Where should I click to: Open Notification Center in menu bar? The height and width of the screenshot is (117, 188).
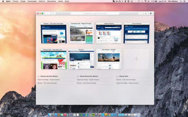(185, 1)
